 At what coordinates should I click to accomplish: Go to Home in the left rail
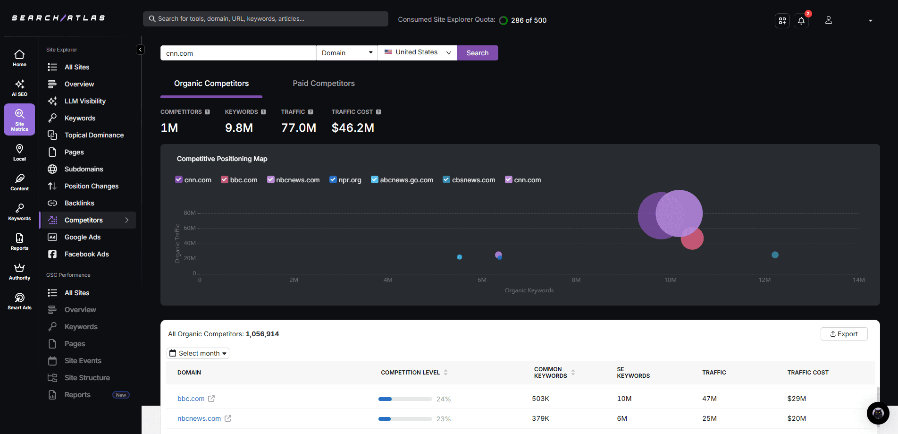coord(19,58)
